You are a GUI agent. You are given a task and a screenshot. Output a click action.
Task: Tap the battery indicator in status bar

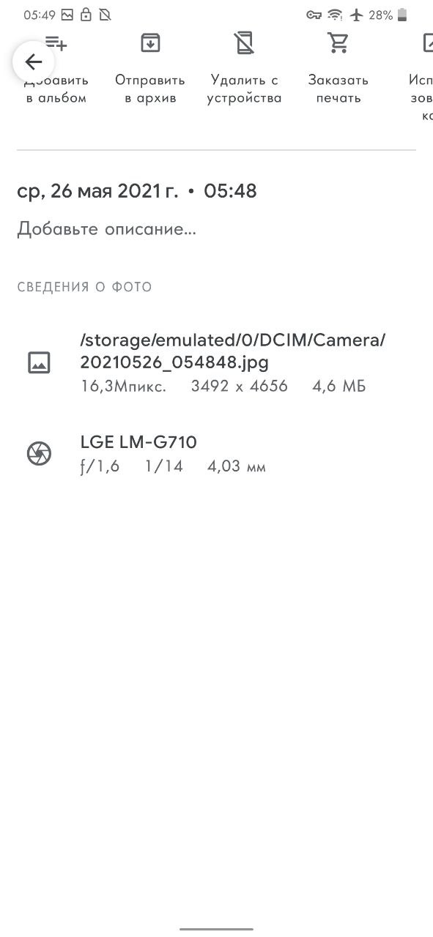[403, 15]
